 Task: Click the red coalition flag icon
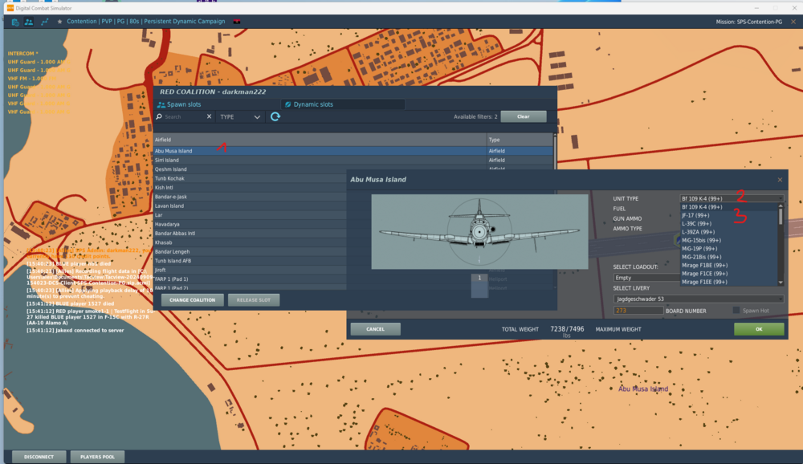click(236, 22)
